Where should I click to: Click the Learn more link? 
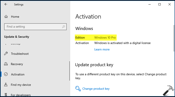point(102,49)
